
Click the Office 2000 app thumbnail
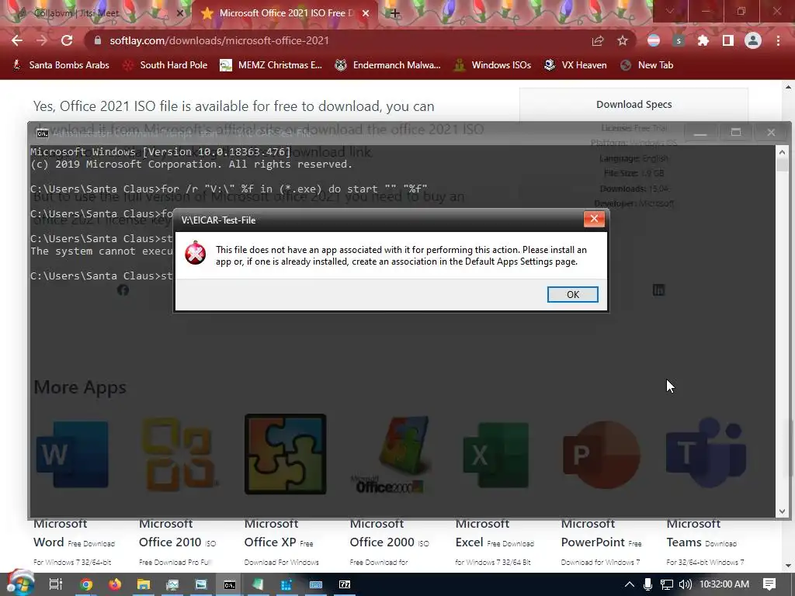click(x=391, y=454)
